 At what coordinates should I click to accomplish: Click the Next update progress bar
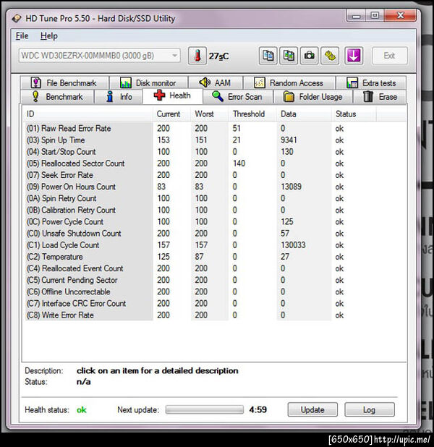click(x=205, y=409)
